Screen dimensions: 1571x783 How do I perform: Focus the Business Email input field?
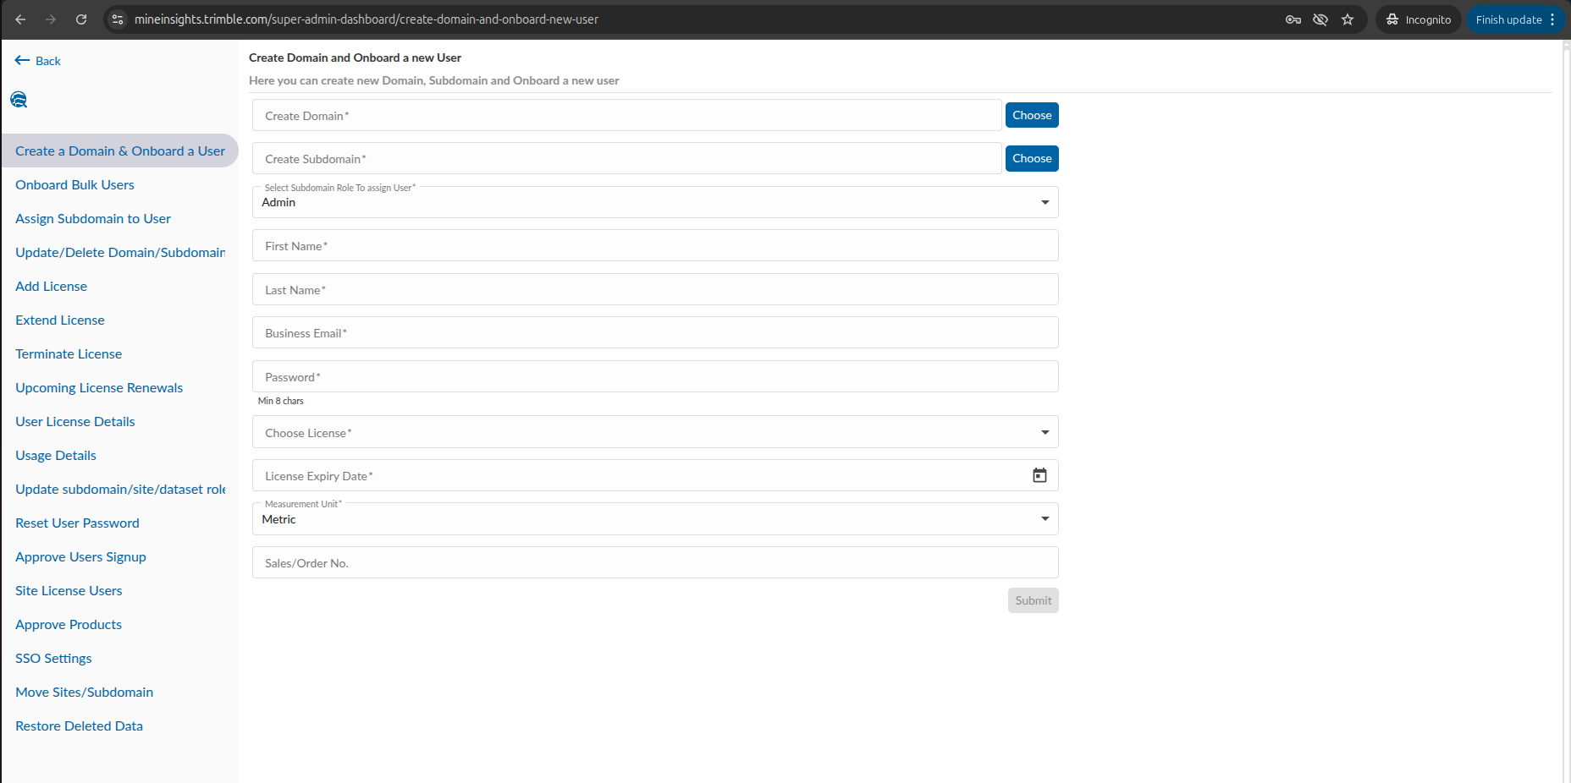[654, 333]
